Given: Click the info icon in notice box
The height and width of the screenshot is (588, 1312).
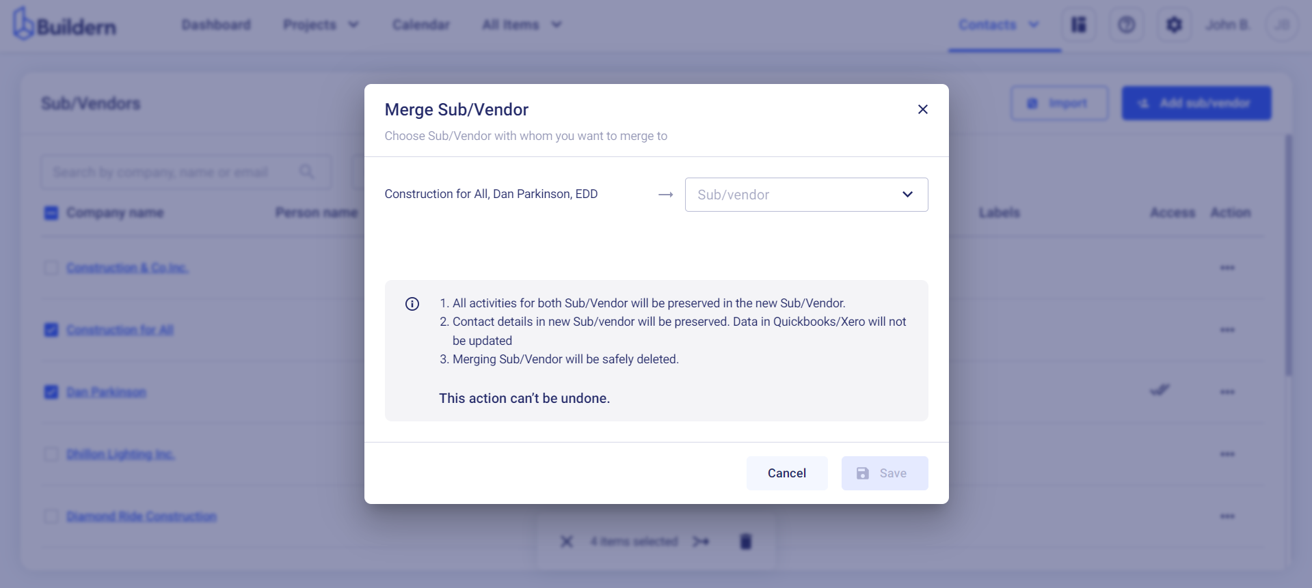Looking at the screenshot, I should point(412,304).
